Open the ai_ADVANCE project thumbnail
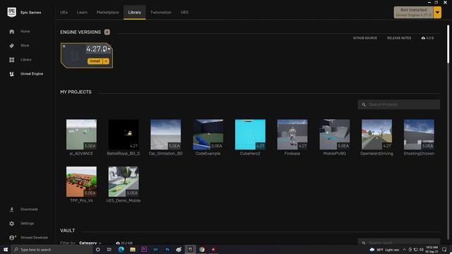The width and height of the screenshot is (452, 254). click(81, 135)
